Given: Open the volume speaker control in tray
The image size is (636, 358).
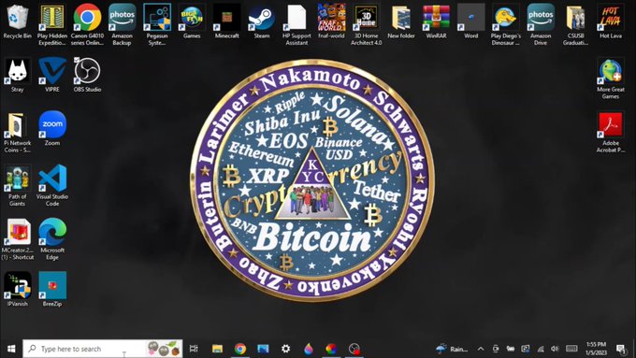Looking at the screenshot, I should [x=555, y=349].
